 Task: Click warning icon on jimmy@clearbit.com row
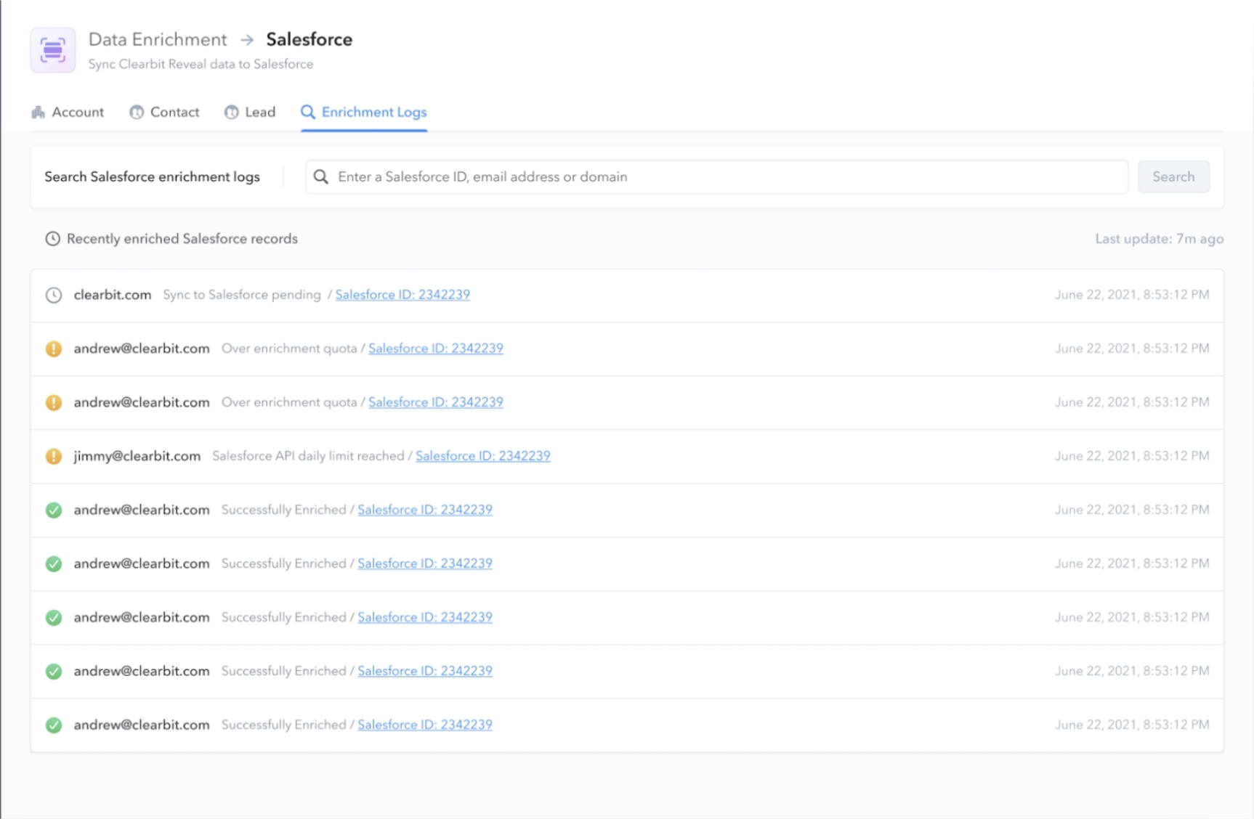54,456
